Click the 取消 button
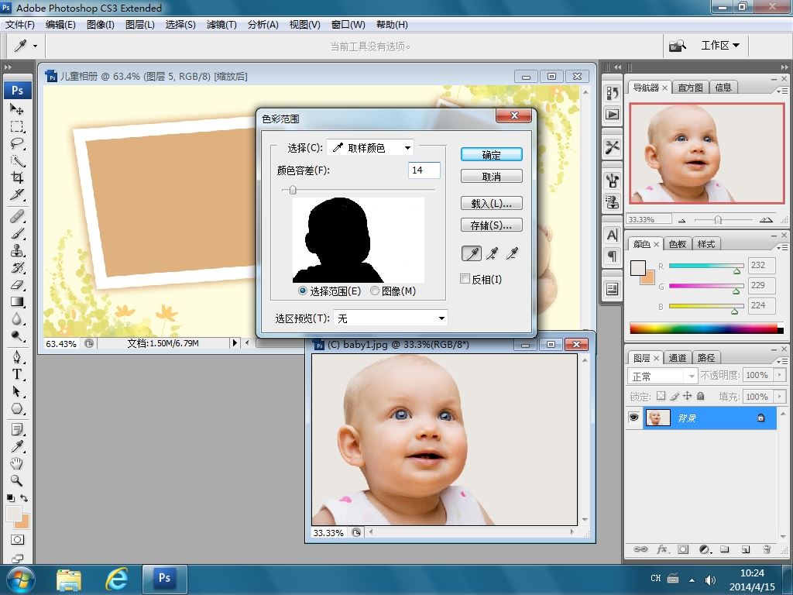Image resolution: width=793 pixels, height=595 pixels. [492, 177]
